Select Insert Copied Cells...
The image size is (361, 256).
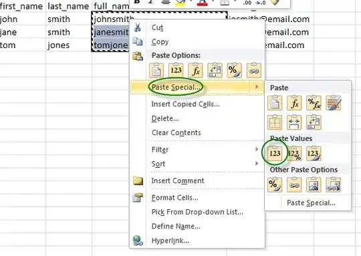point(186,104)
